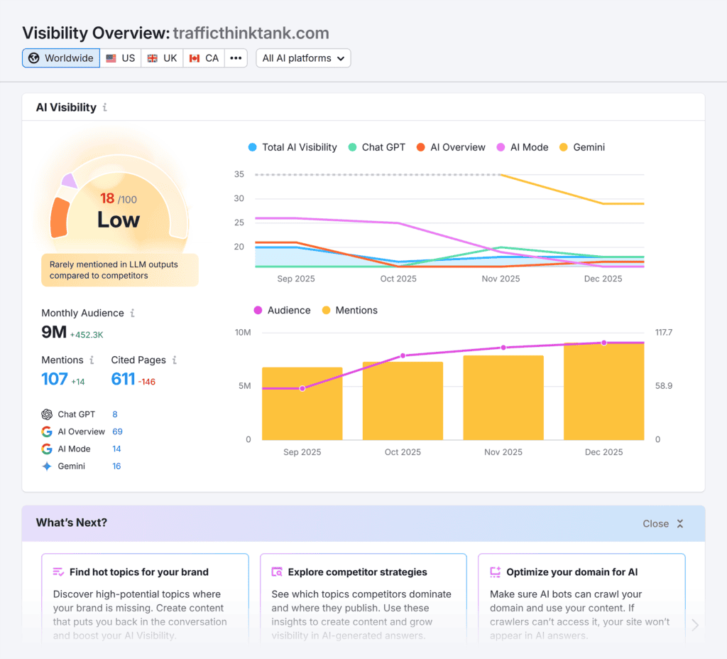Open the more countries ellipsis menu
This screenshot has width=727, height=659.
[236, 58]
